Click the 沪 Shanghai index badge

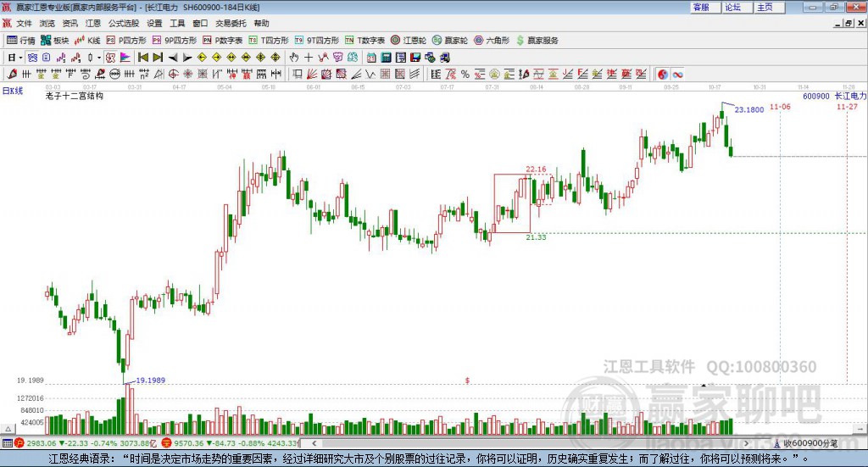tap(19, 443)
